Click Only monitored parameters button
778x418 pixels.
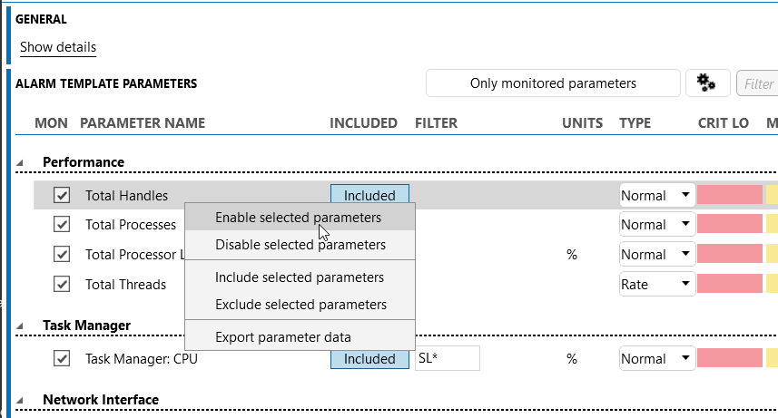tap(553, 83)
